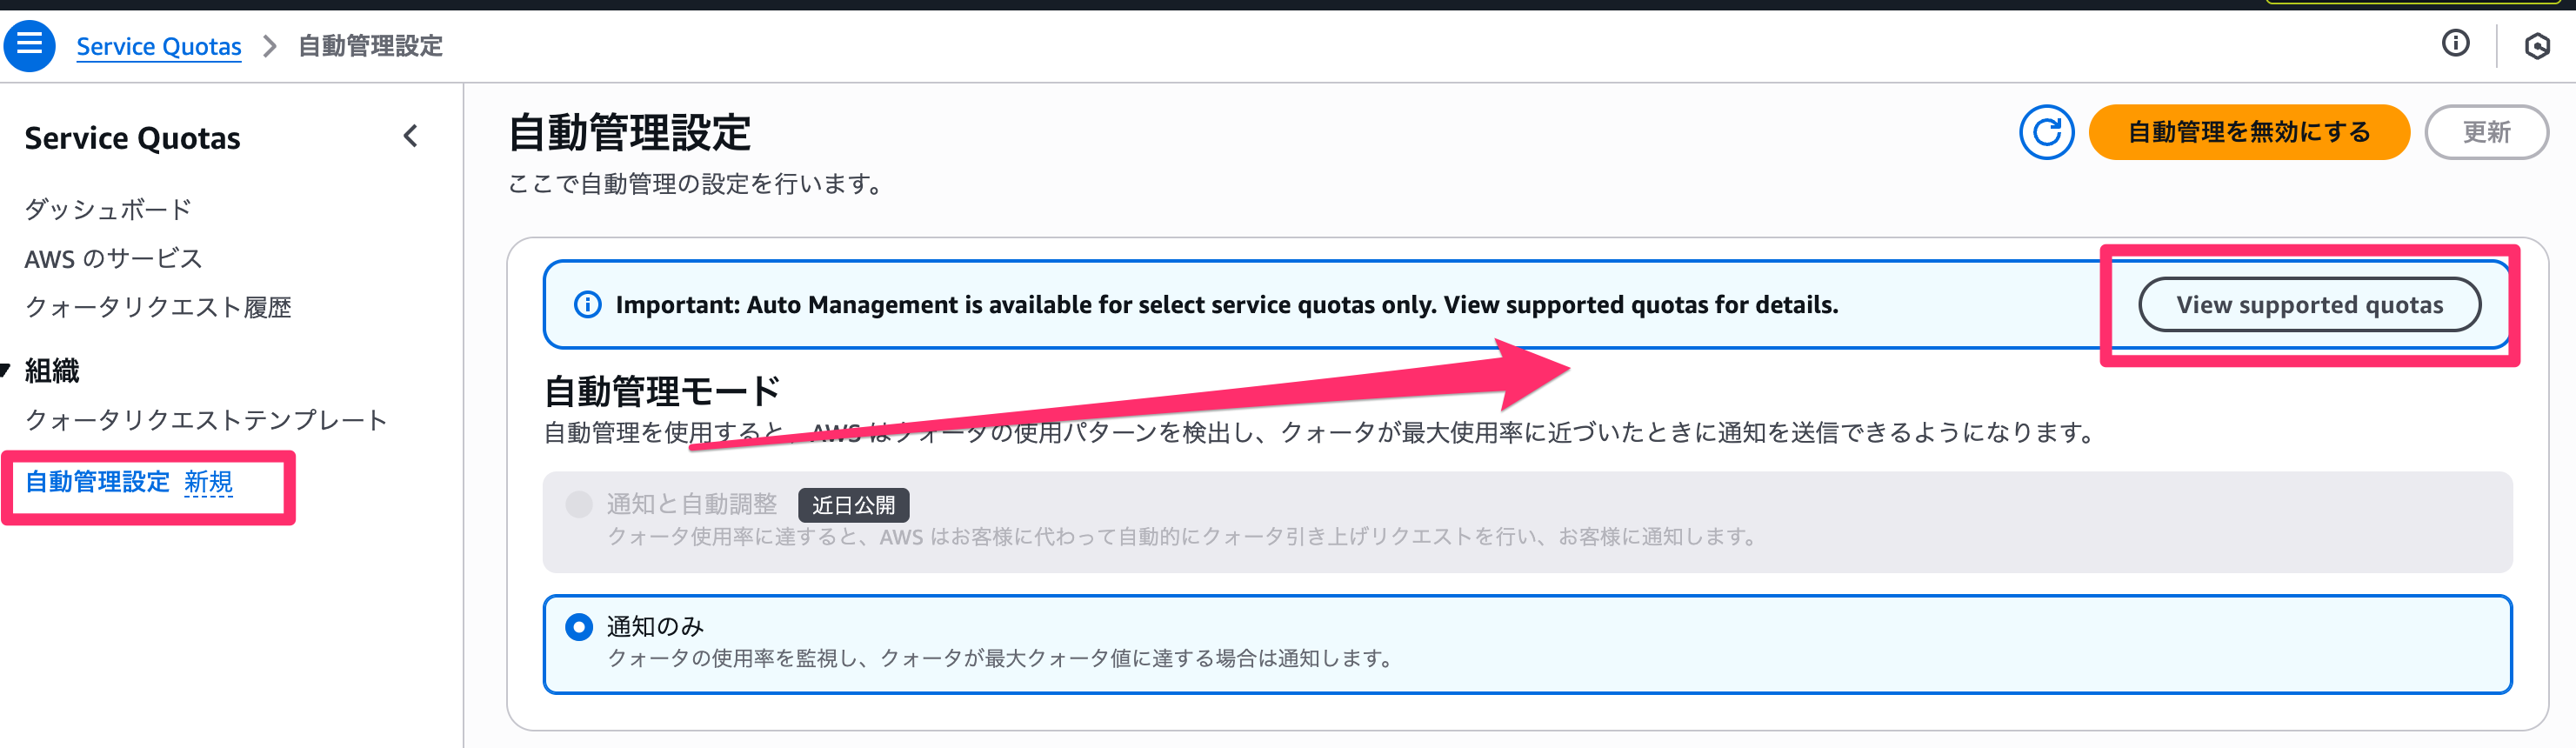Open クォータリクエストテンプレート in sidebar
The height and width of the screenshot is (748, 2576).
coord(206,420)
